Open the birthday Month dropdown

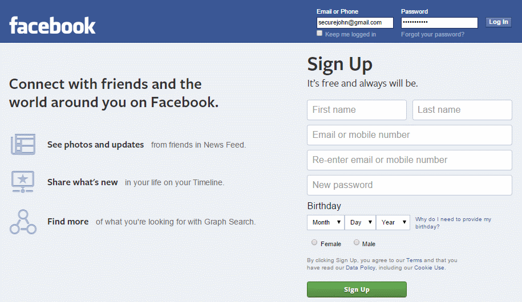(x=326, y=222)
